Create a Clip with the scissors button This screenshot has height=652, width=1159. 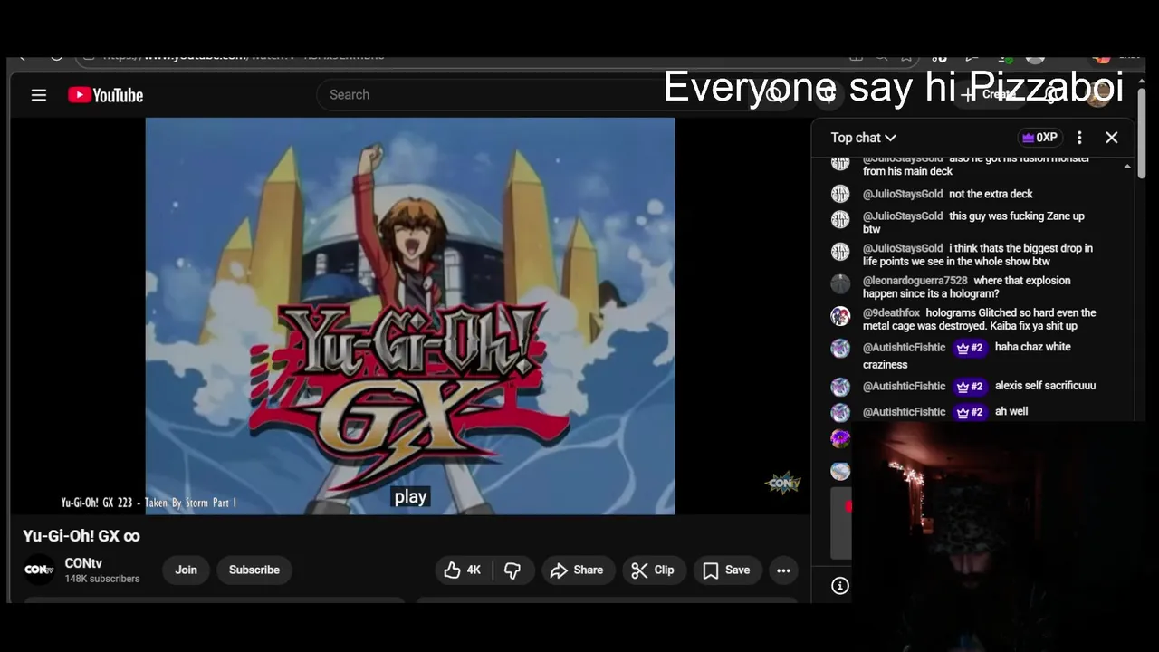[654, 570]
